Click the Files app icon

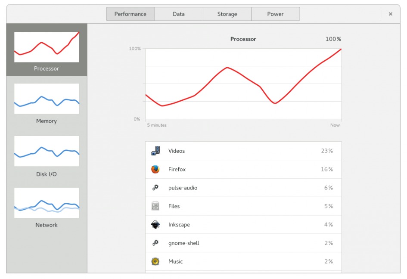tap(155, 206)
